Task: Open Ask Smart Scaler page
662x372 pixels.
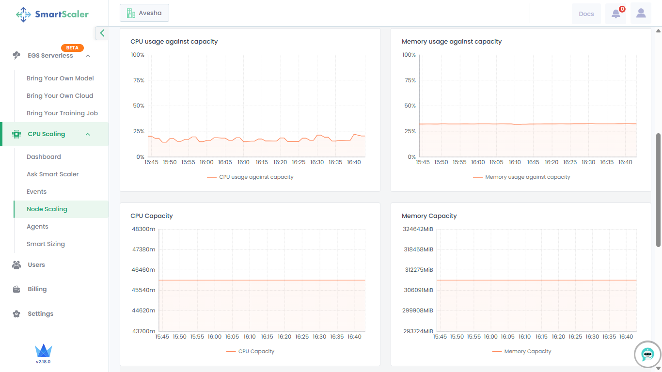Action: pyautogui.click(x=52, y=174)
